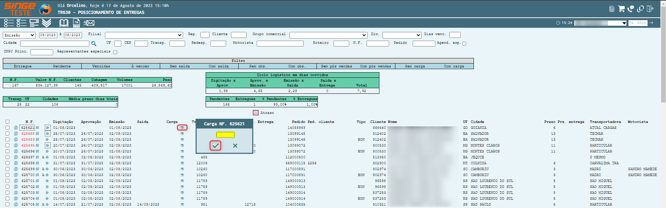Select the Com carga filter

(454, 66)
